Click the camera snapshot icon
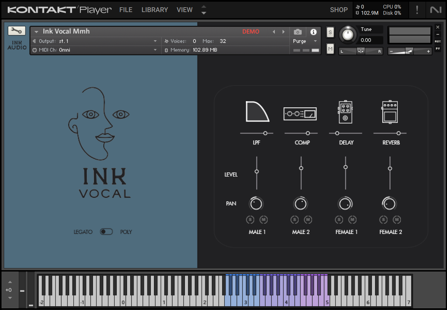 tap(298, 32)
